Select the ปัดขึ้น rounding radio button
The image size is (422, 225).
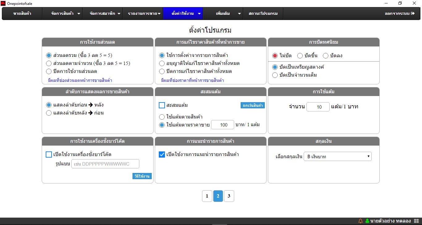pos(300,56)
